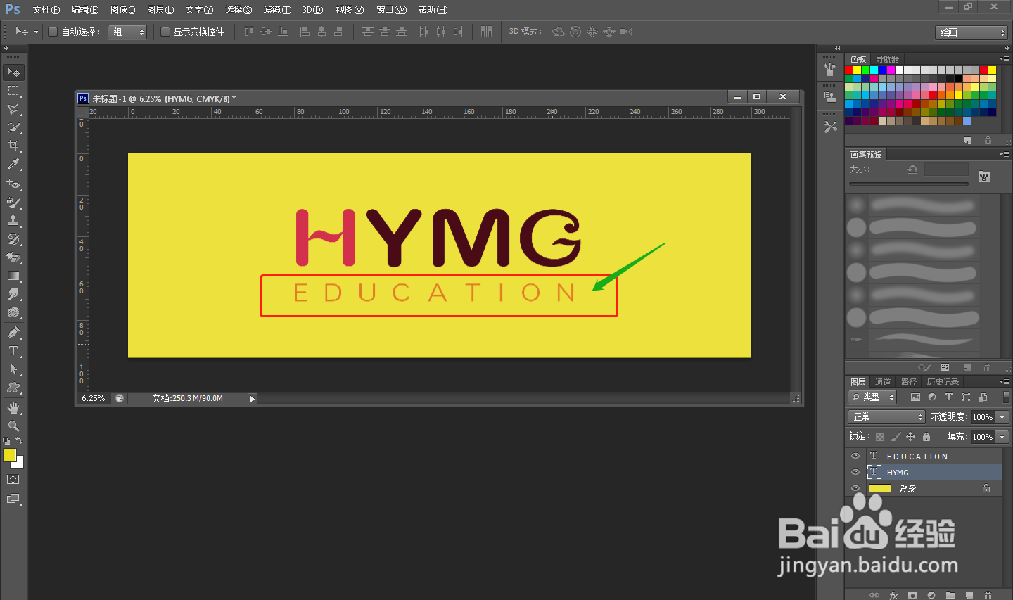Select the Hand tool
Viewport: 1013px width, 600px height.
(x=13, y=408)
